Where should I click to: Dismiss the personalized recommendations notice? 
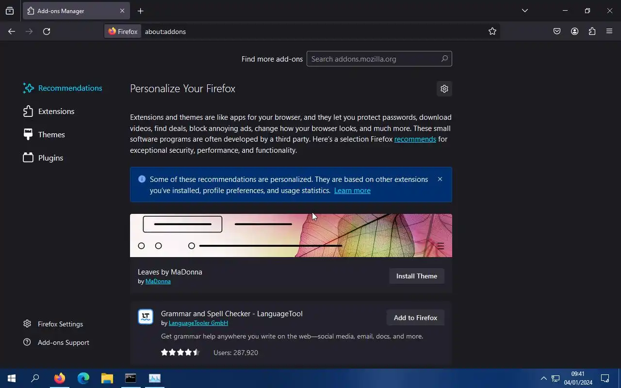tap(440, 179)
